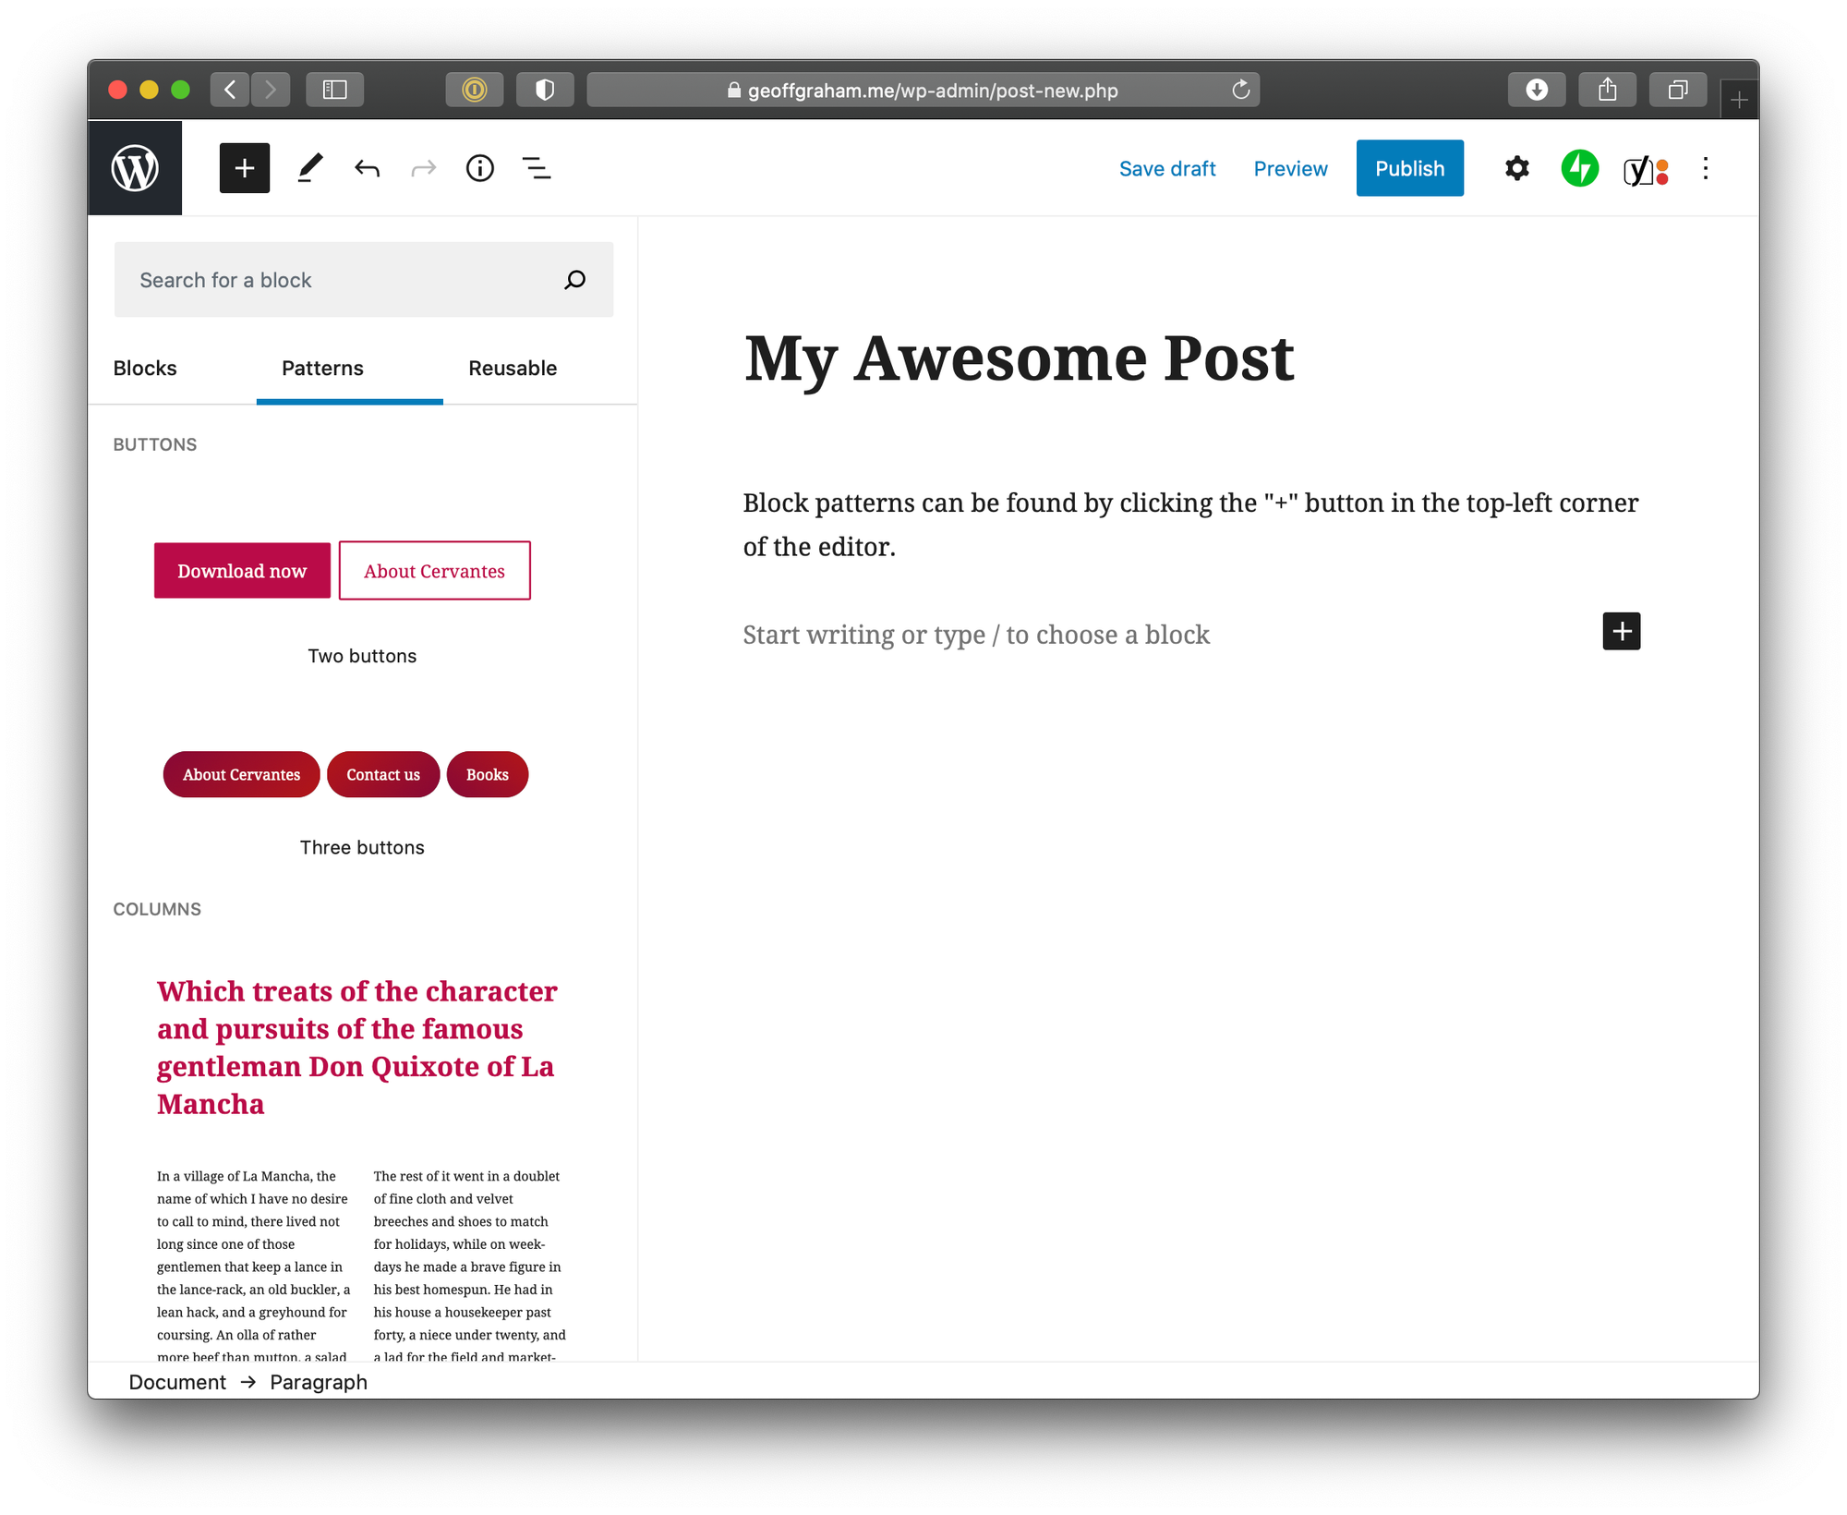
Task: Preview the current post
Action: point(1290,167)
